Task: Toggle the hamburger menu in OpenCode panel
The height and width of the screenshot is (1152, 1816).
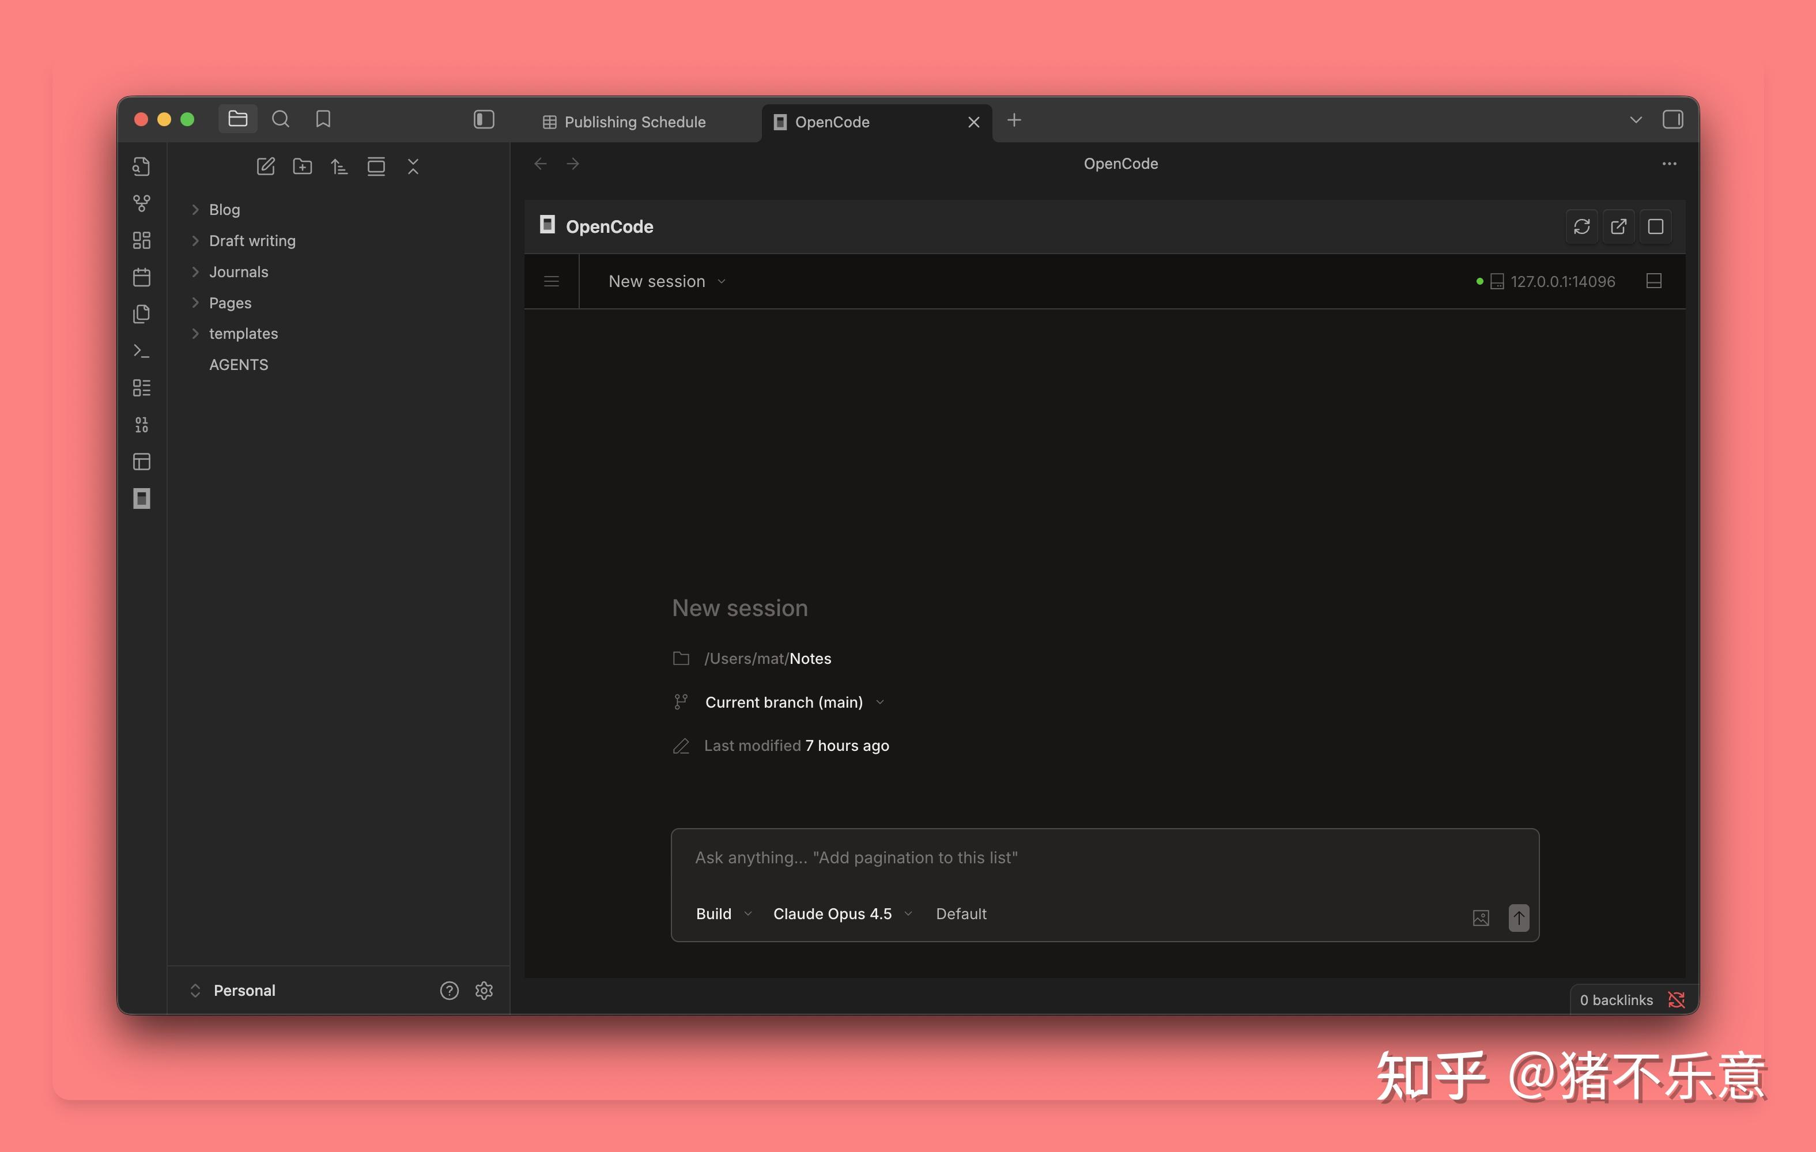Action: (552, 281)
